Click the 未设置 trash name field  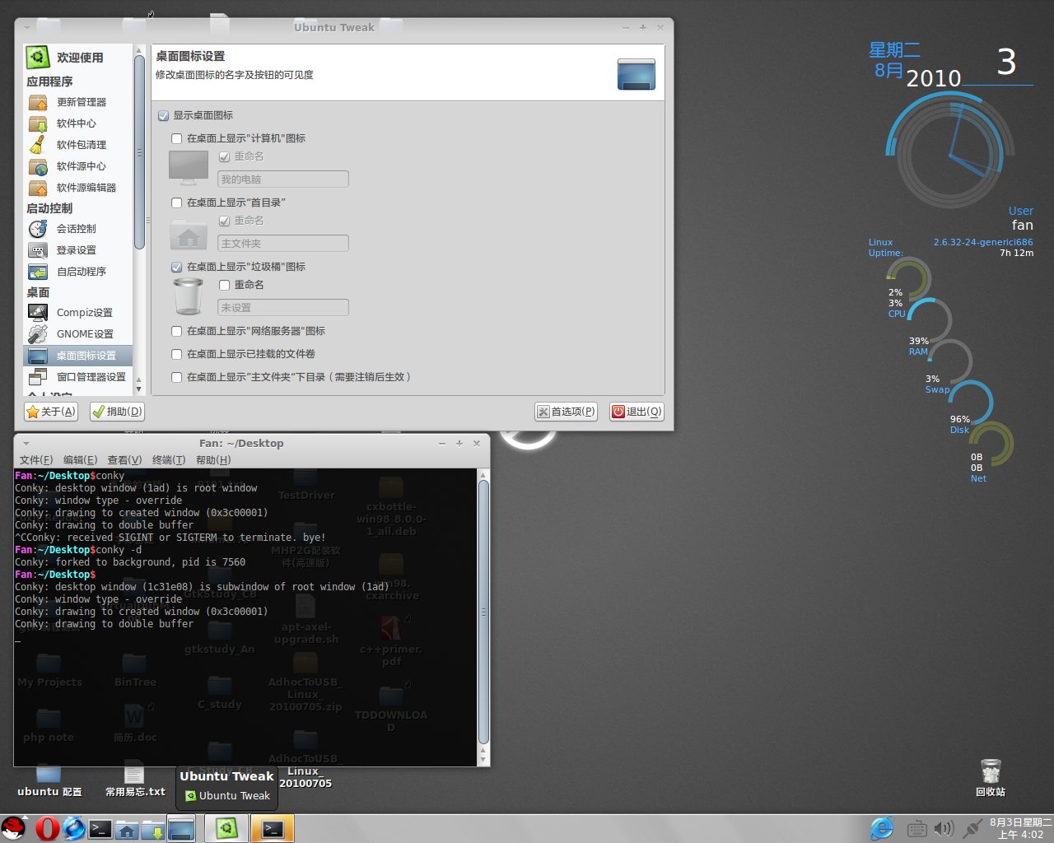283,308
